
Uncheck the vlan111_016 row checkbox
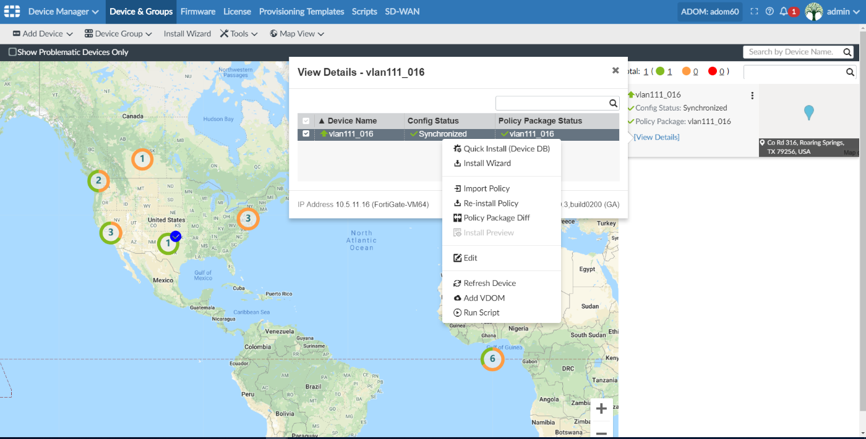point(306,134)
